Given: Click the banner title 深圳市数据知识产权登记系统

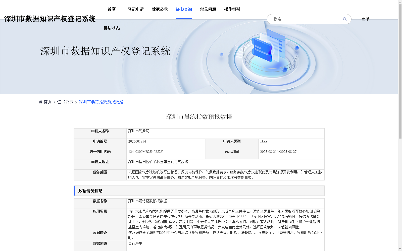Looking at the screenshot, I should point(105,51).
